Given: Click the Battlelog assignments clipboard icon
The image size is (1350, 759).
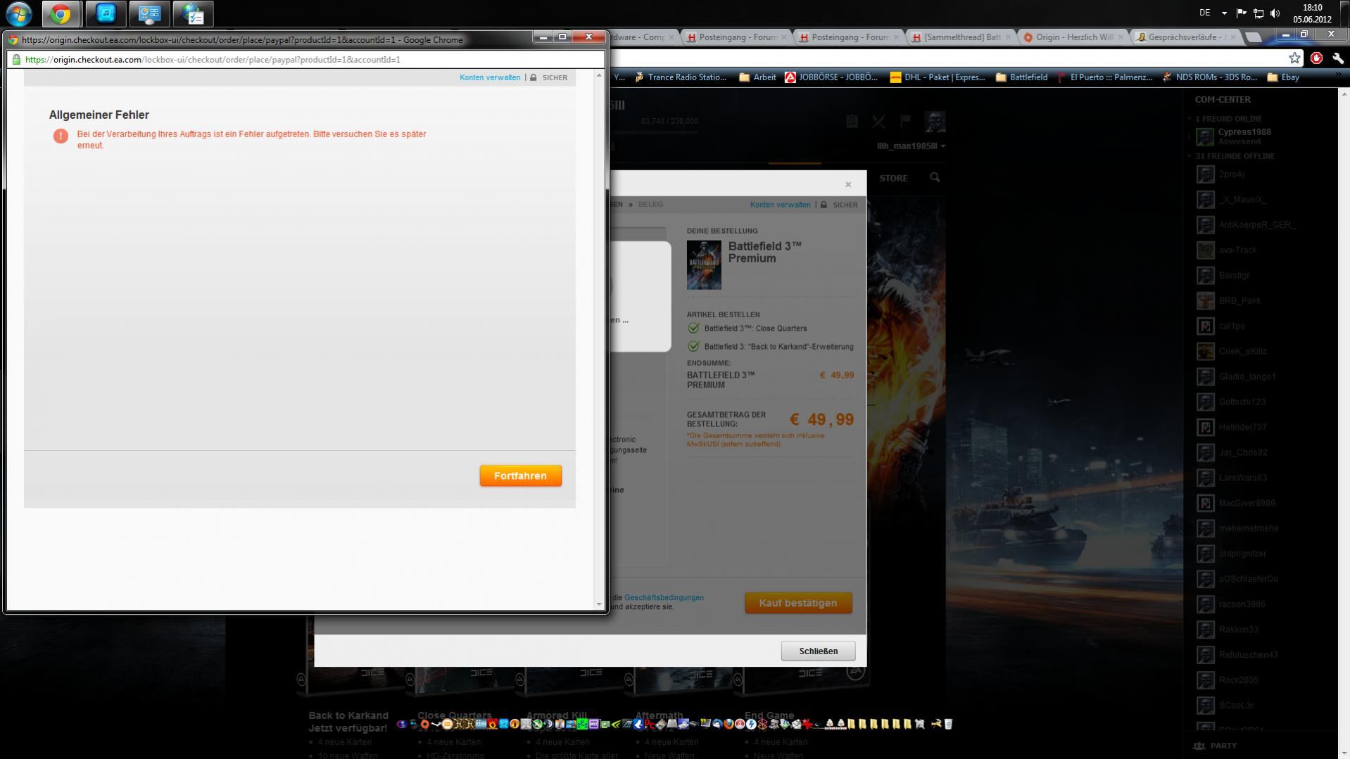Looking at the screenshot, I should [x=852, y=122].
